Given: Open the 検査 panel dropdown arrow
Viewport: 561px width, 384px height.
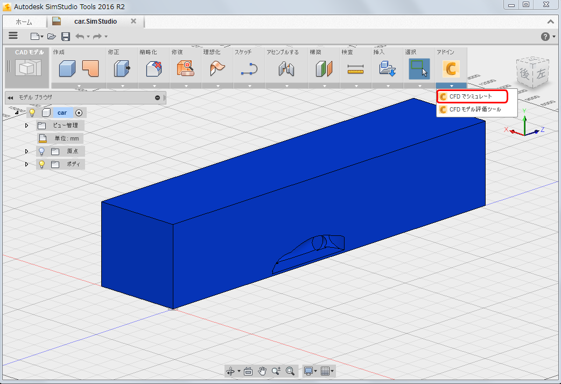Looking at the screenshot, I should tap(356, 86).
